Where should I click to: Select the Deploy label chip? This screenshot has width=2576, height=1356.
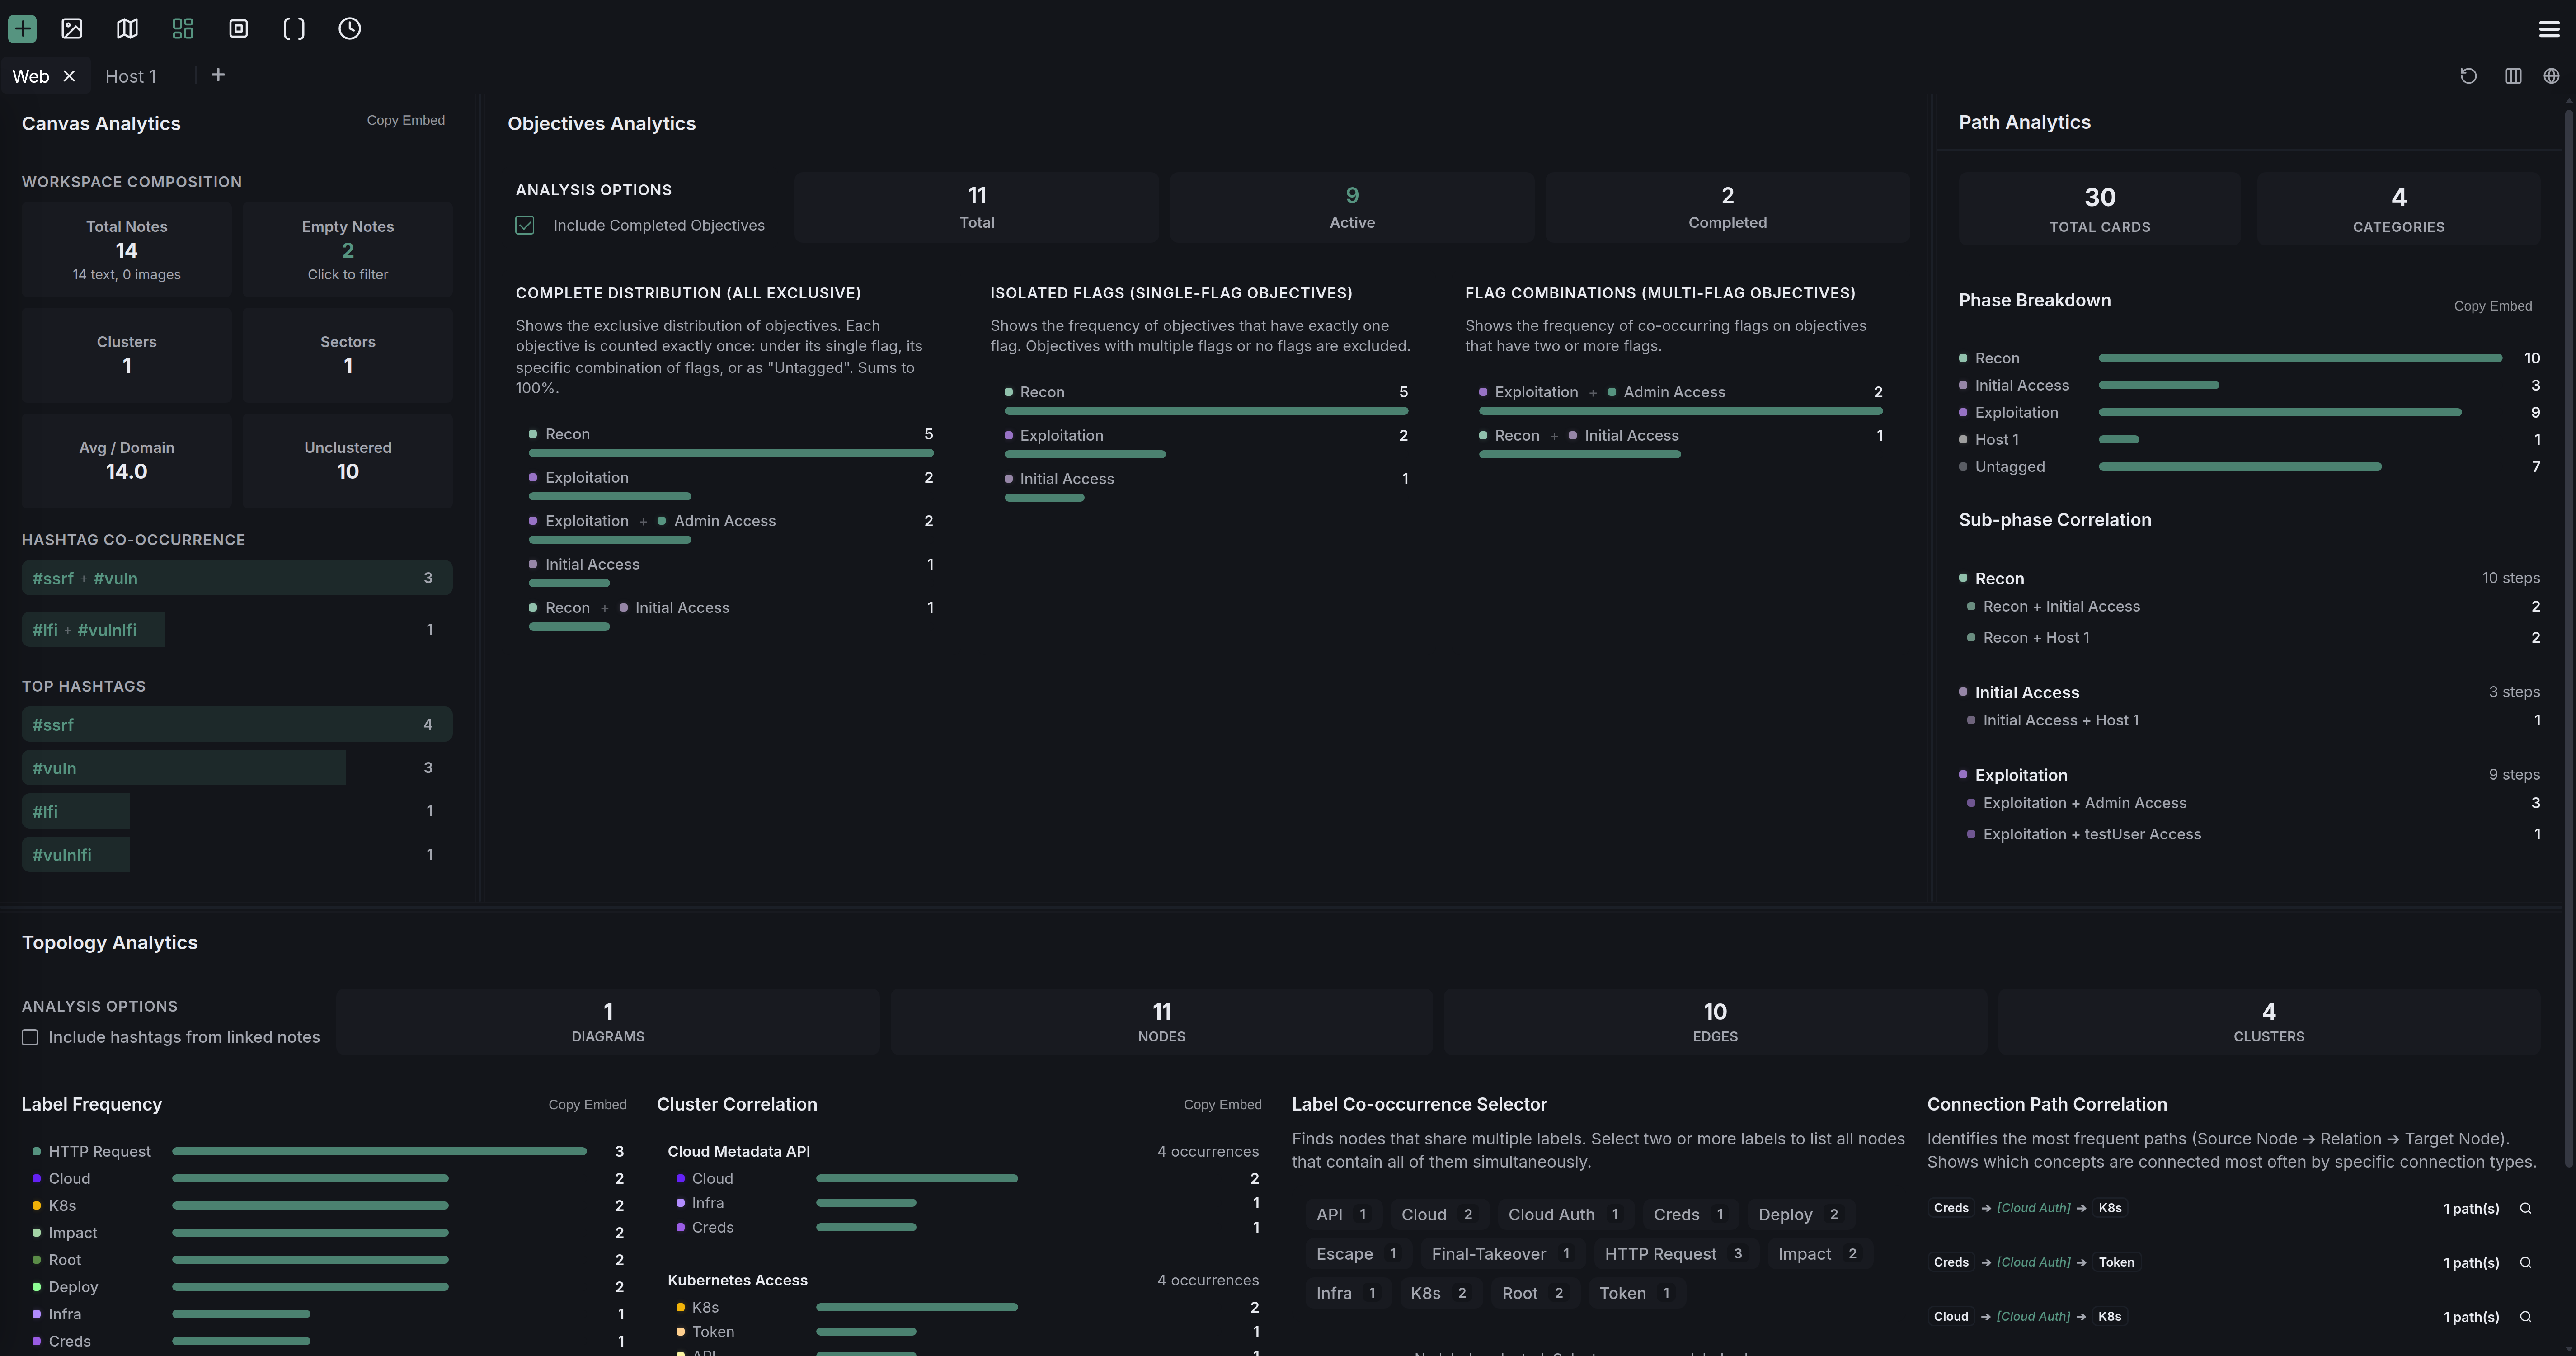coord(1800,1214)
